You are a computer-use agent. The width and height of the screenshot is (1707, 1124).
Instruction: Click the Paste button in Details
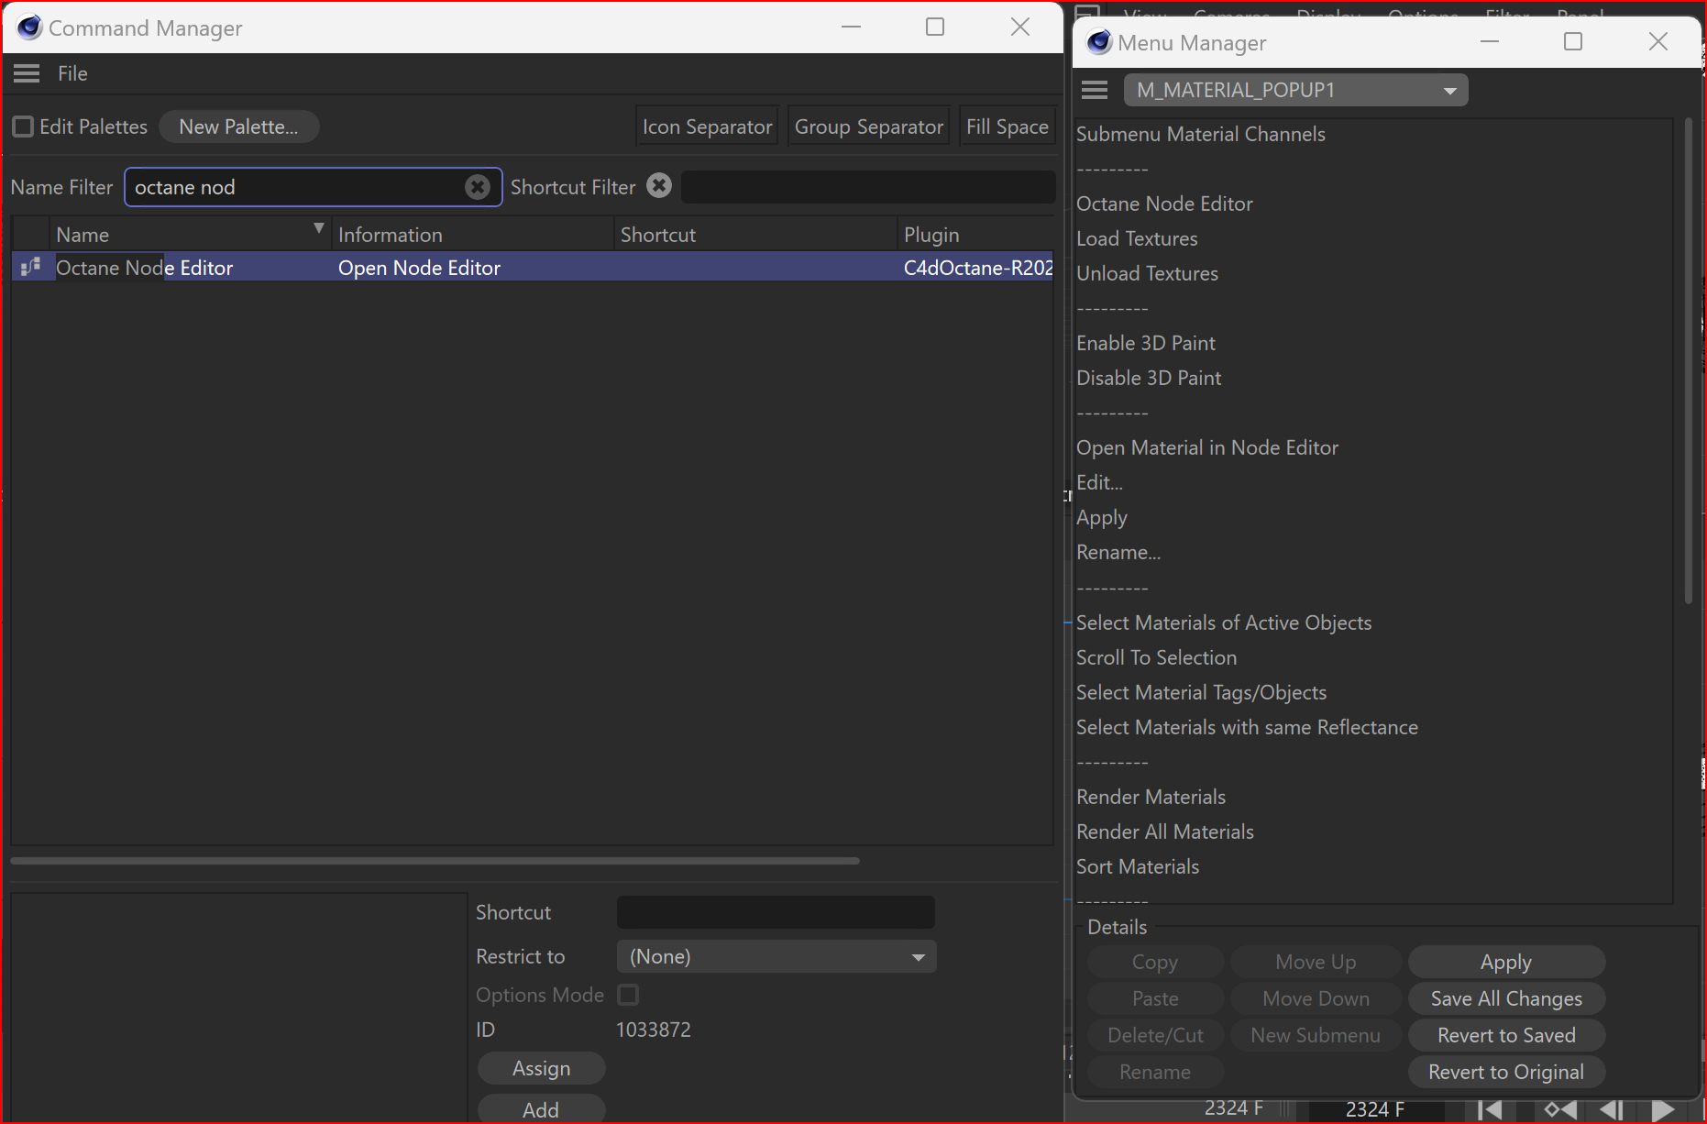point(1155,998)
